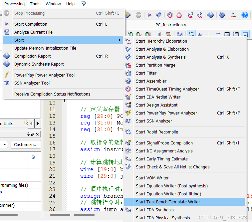Close the panel with the X button
The height and width of the screenshot is (222, 252).
point(37,134)
